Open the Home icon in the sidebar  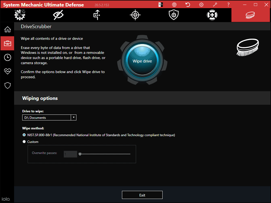pos(7,29)
